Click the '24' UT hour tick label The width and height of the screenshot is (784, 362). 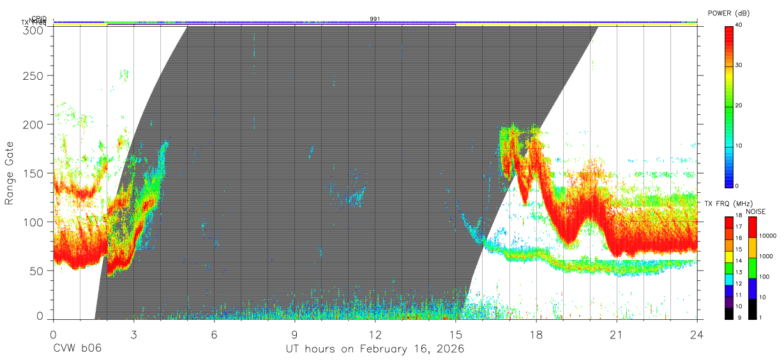pyautogui.click(x=697, y=335)
